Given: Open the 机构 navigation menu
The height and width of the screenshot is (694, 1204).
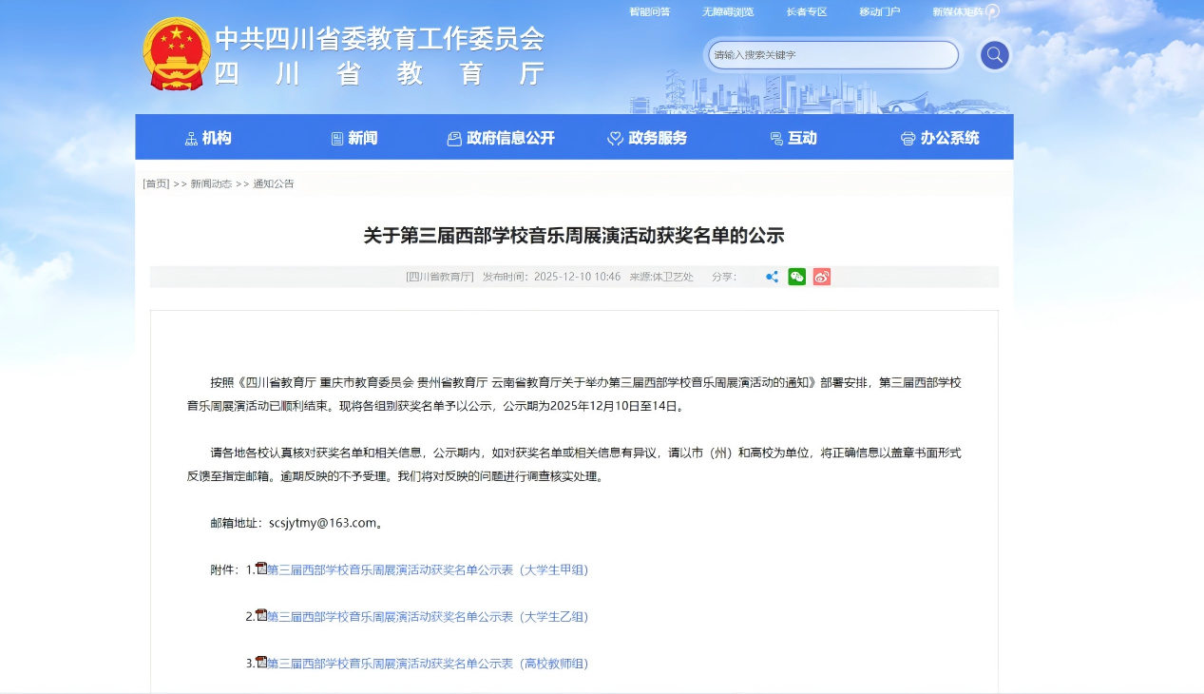Looking at the screenshot, I should pos(208,138).
